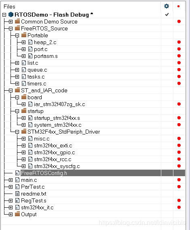Click the checkmark in the RTOSDemo row
This screenshot has height=230, width=190.
click(x=167, y=15)
